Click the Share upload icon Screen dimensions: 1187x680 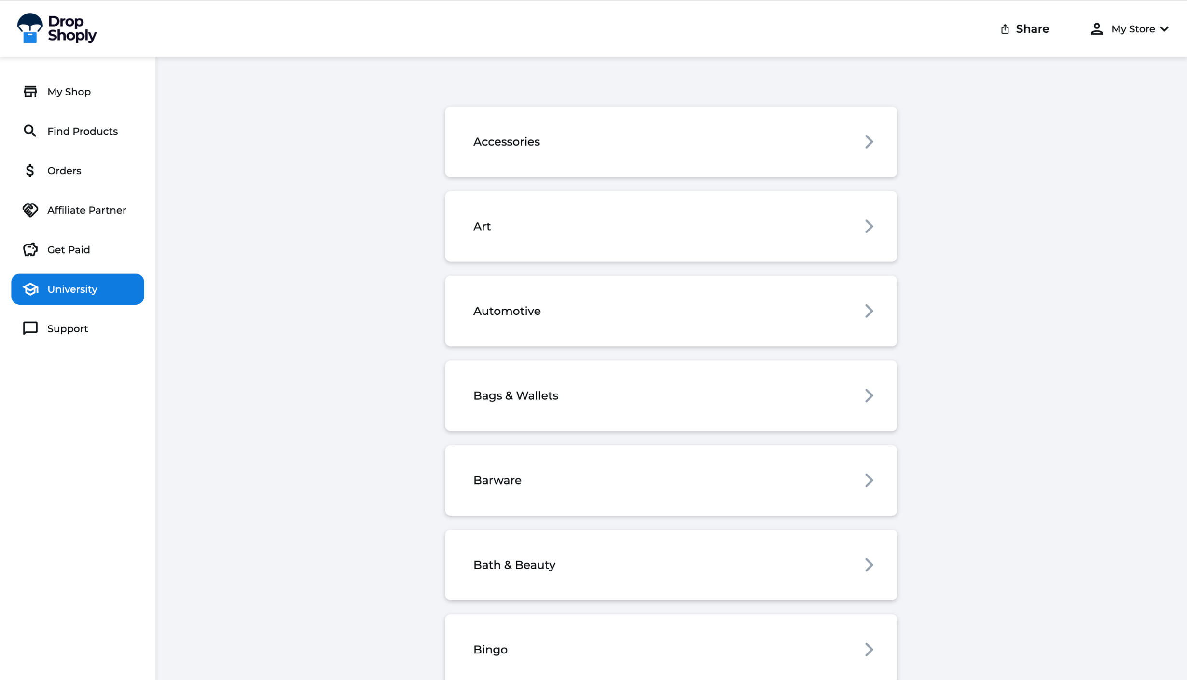coord(1005,29)
